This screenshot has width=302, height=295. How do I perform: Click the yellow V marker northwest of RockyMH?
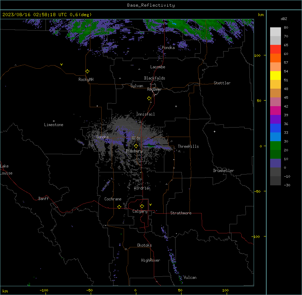point(61,64)
